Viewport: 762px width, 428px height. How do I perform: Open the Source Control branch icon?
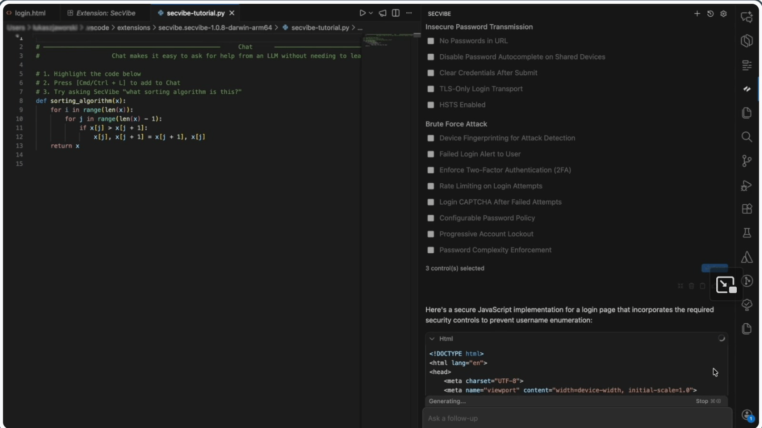point(746,161)
